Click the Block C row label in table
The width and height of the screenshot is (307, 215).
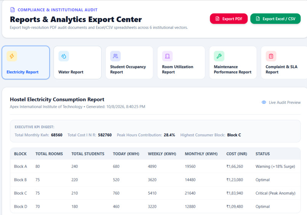(20, 193)
